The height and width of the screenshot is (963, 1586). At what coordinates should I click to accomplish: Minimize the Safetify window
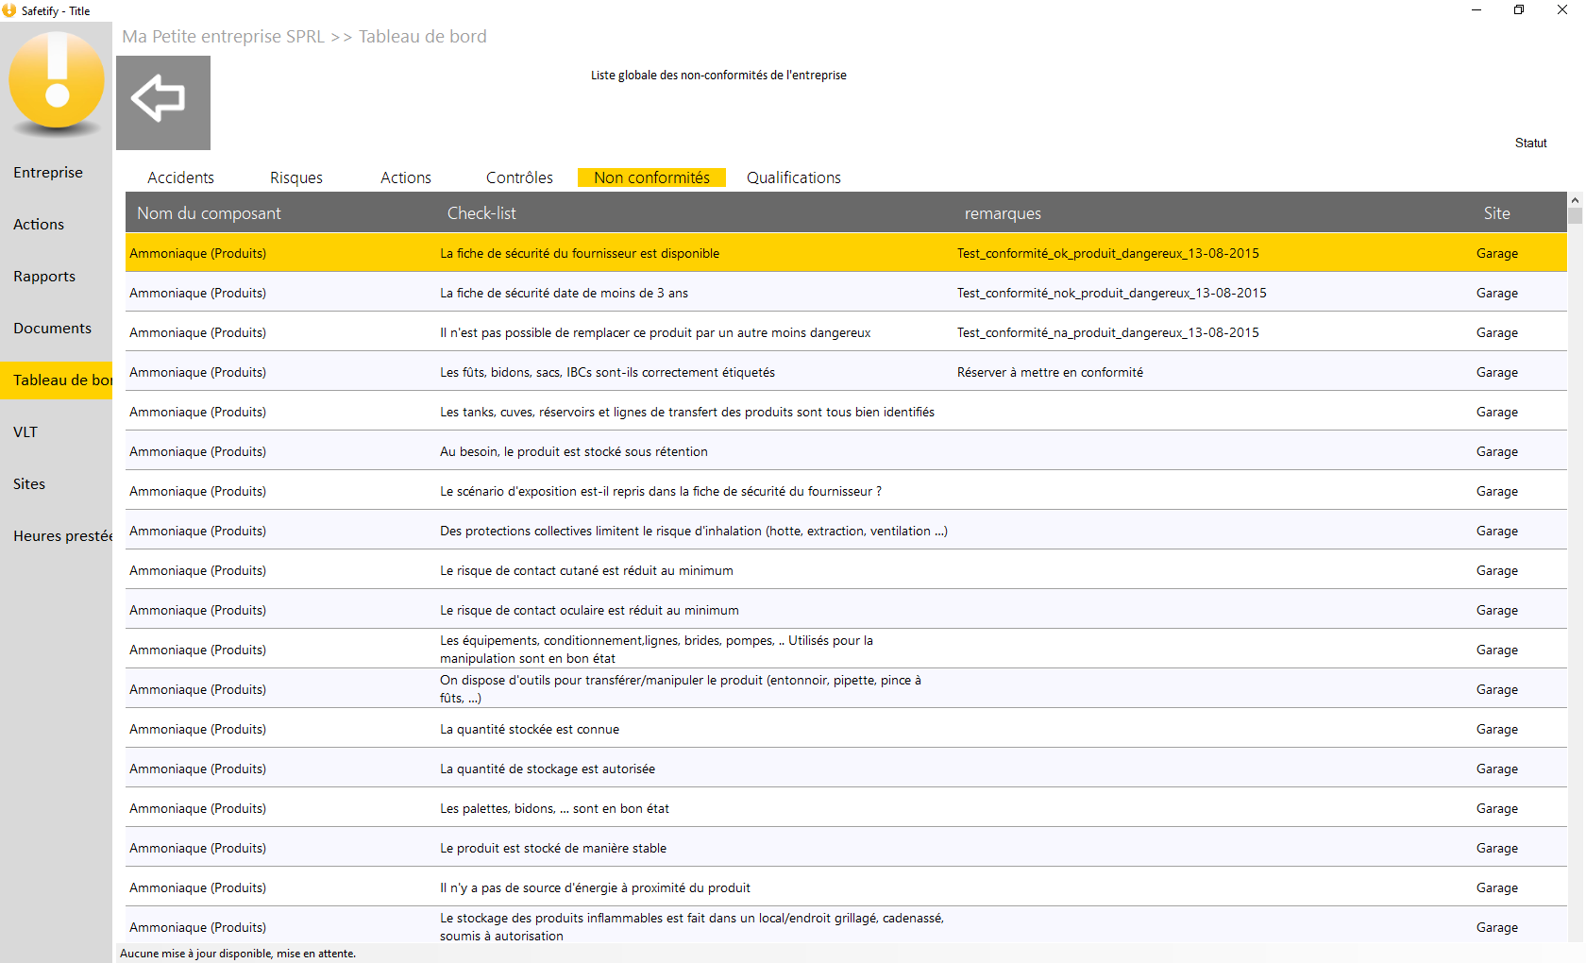click(1476, 10)
